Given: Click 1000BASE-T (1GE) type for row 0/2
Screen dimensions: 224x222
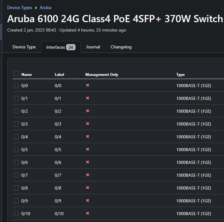Looking at the screenshot, I should pyautogui.click(x=194, y=111).
